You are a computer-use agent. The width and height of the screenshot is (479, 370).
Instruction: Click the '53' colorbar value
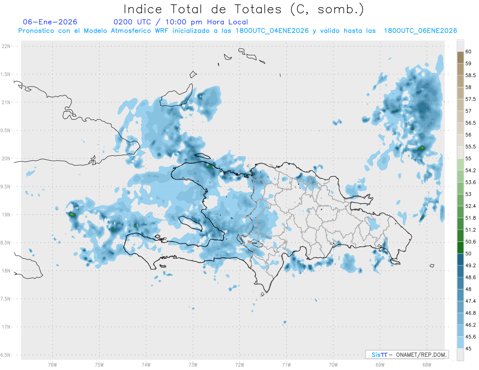click(x=468, y=194)
